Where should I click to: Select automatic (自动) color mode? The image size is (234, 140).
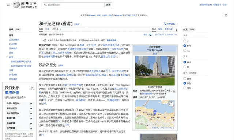point(185,78)
